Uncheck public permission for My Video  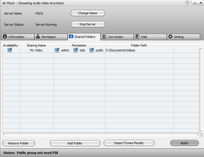[x=92, y=50]
